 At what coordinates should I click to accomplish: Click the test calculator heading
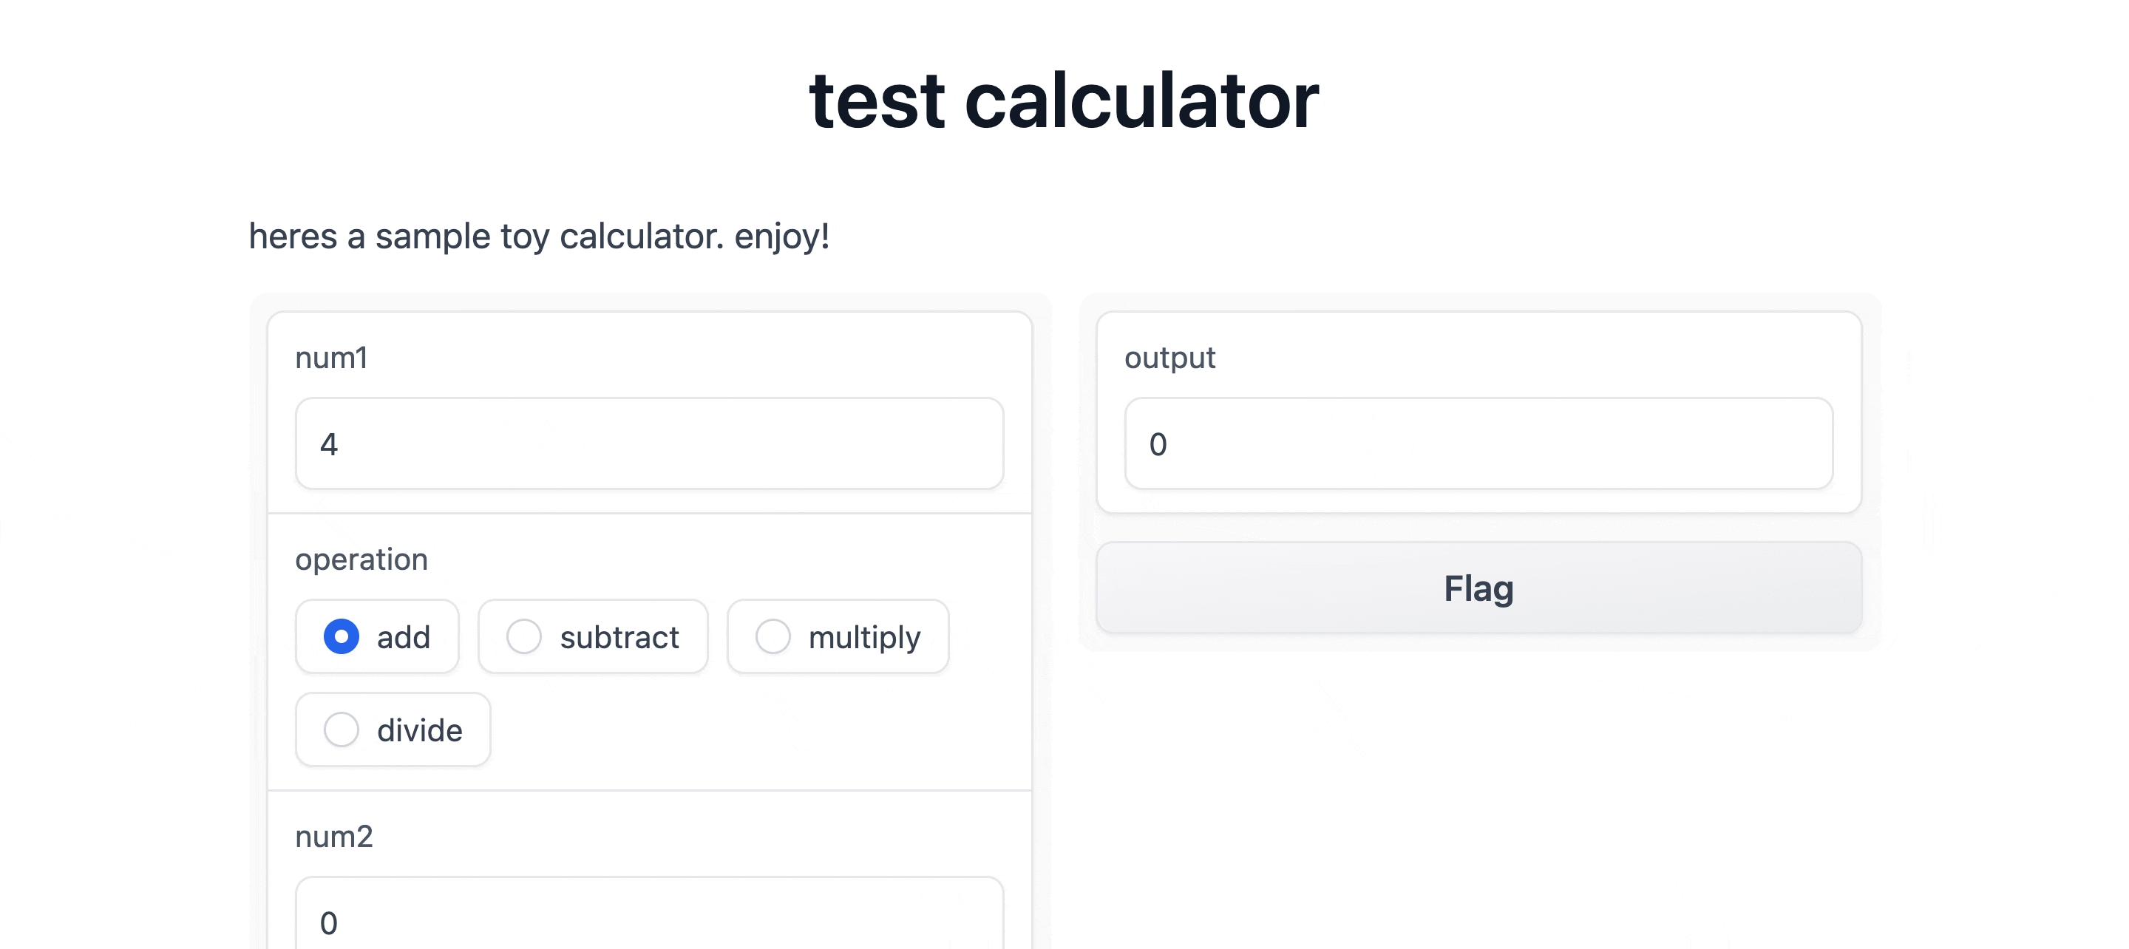click(1064, 99)
